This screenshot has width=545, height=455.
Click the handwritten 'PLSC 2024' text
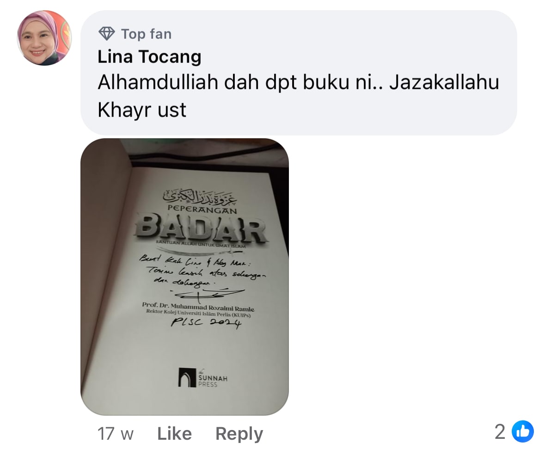pyautogui.click(x=206, y=323)
